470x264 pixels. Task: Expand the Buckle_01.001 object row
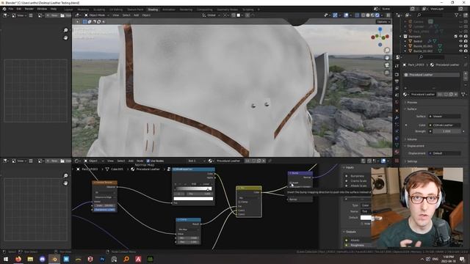[405, 46]
